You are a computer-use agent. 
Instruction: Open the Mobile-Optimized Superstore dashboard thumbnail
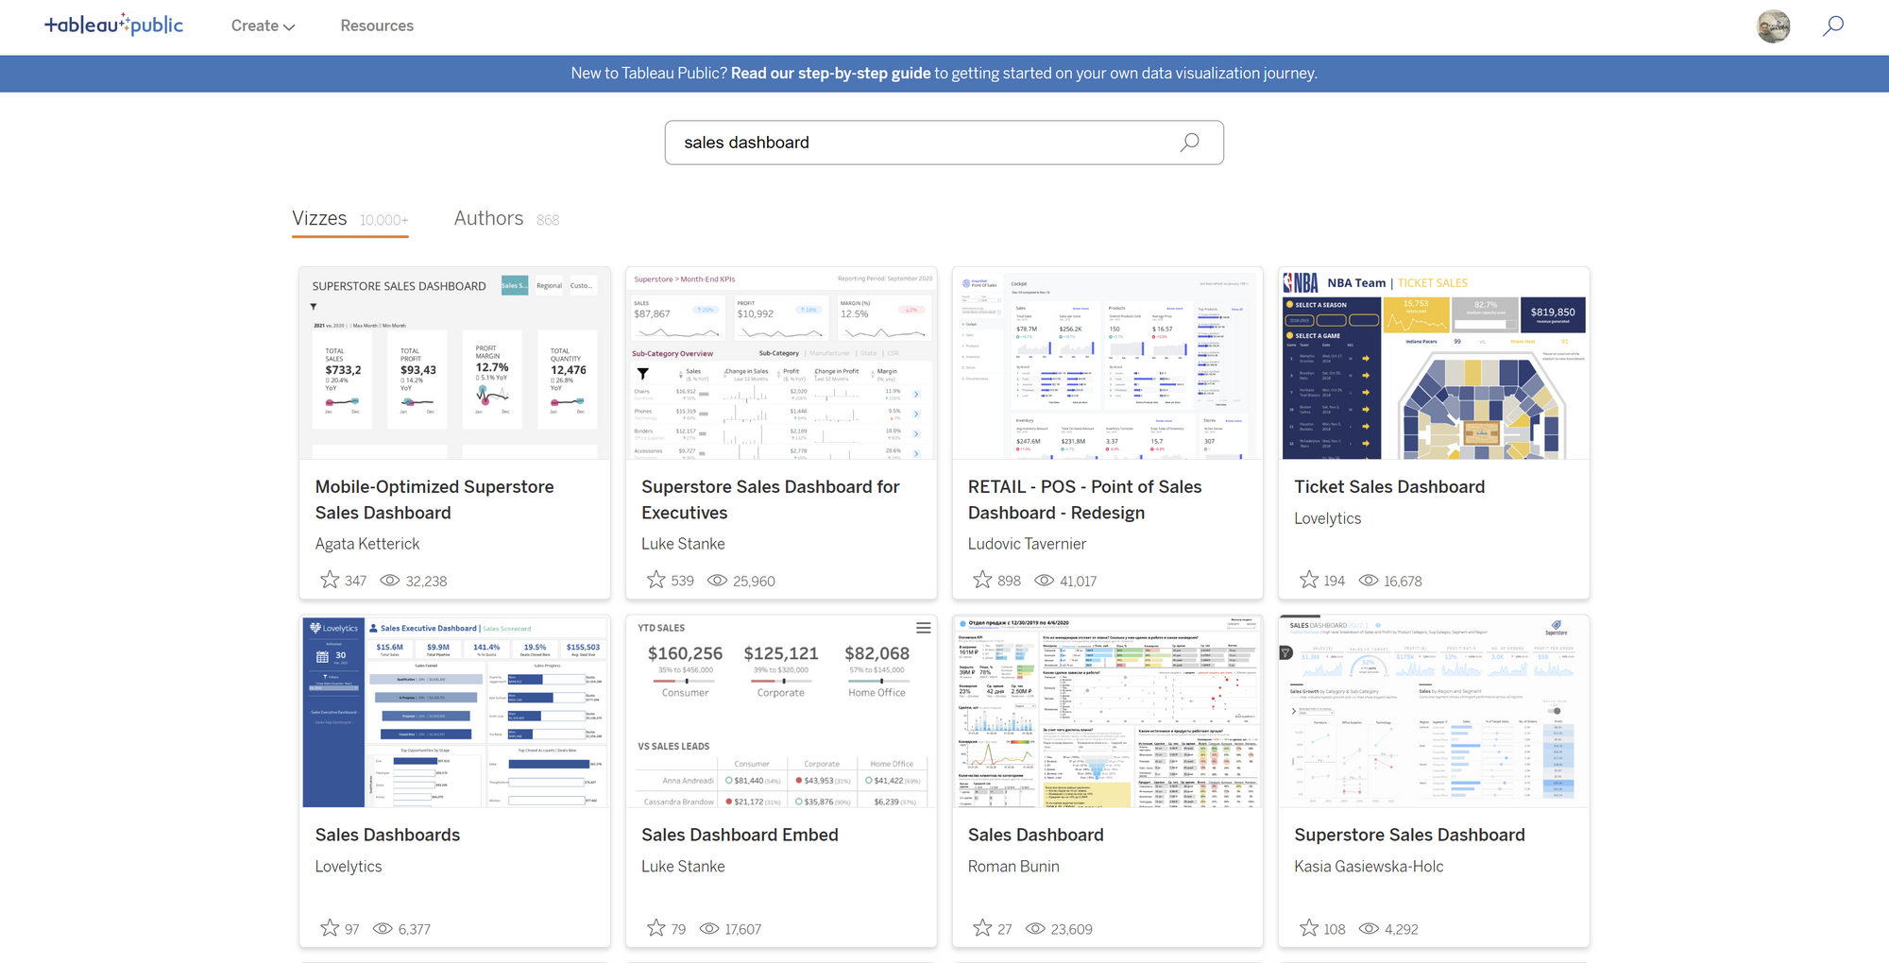point(455,363)
